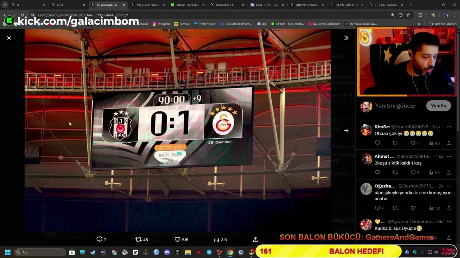Screen dimensions: 460x258
Task: Open Epic Games Launcher from taskbar
Action: (x=178, y=252)
